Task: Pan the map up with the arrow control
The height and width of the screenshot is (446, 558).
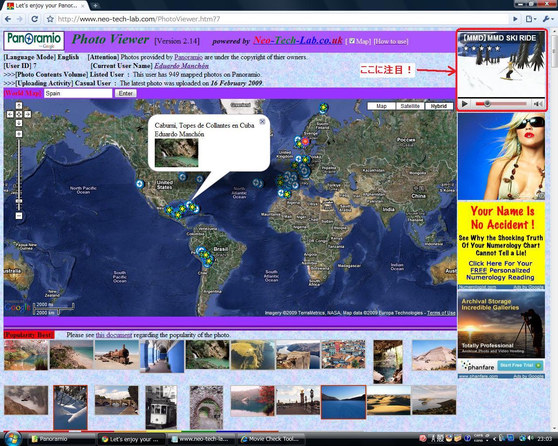Action: [19, 105]
